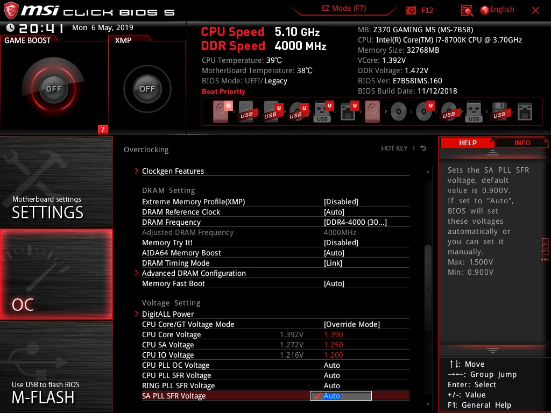Select the highlighted legacy hard disk boot icon
The image size is (551, 413).
pos(372,112)
